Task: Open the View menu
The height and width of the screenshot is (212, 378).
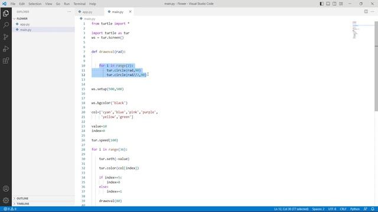Action: click(48, 4)
